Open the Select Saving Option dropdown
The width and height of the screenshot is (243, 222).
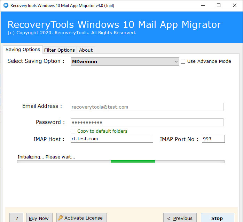point(125,61)
